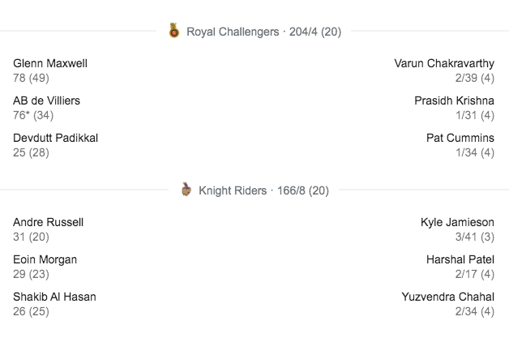The height and width of the screenshot is (338, 509).
Task: Click the Royal Challengers team logo
Action: pyautogui.click(x=173, y=32)
